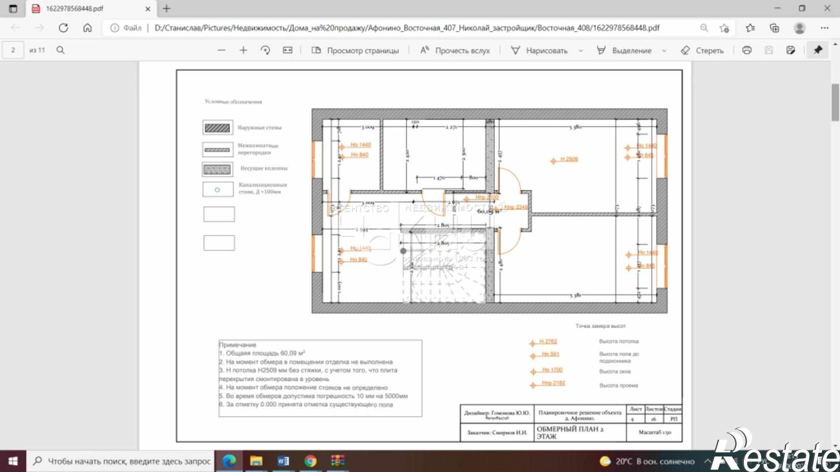Go back to previous page

16,28
